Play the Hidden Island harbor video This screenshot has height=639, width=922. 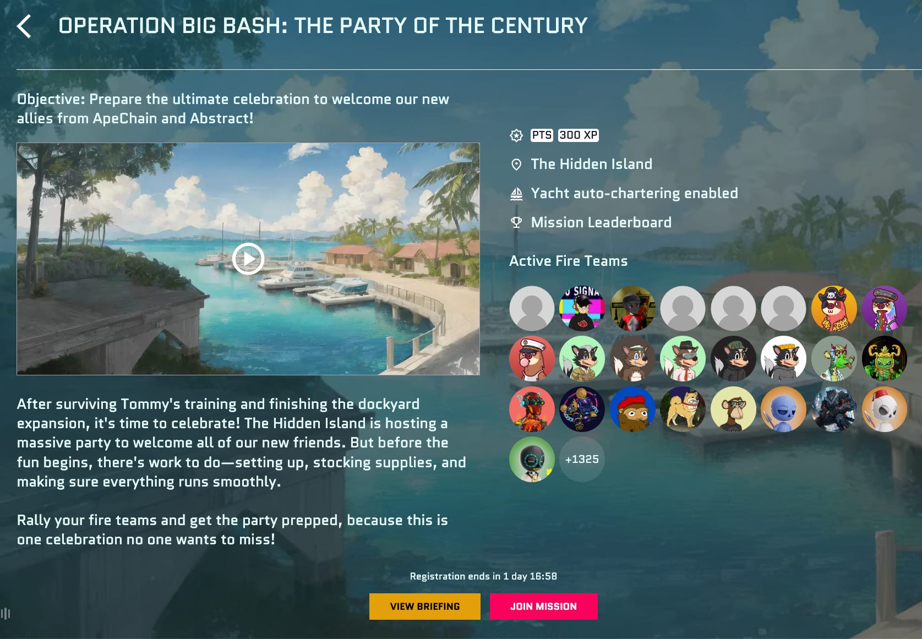(x=248, y=259)
